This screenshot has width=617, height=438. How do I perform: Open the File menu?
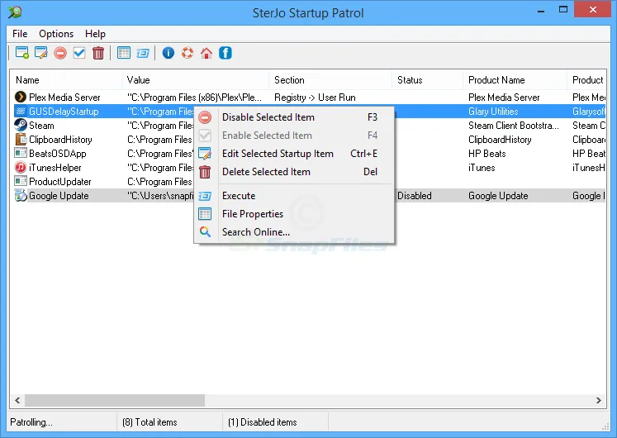pyautogui.click(x=20, y=34)
